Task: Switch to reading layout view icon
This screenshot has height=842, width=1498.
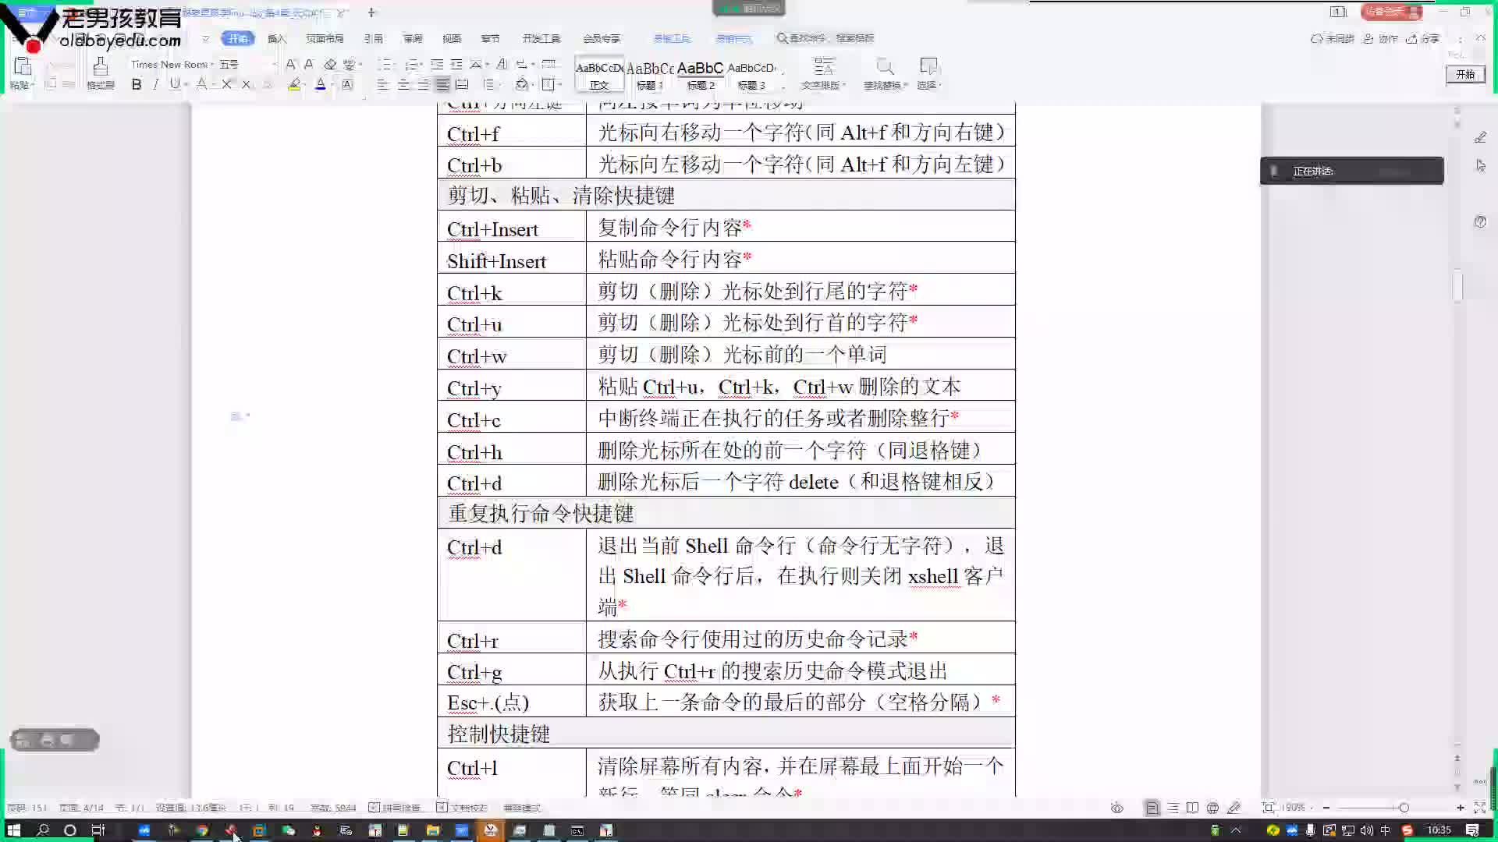Action: [x=1192, y=808]
